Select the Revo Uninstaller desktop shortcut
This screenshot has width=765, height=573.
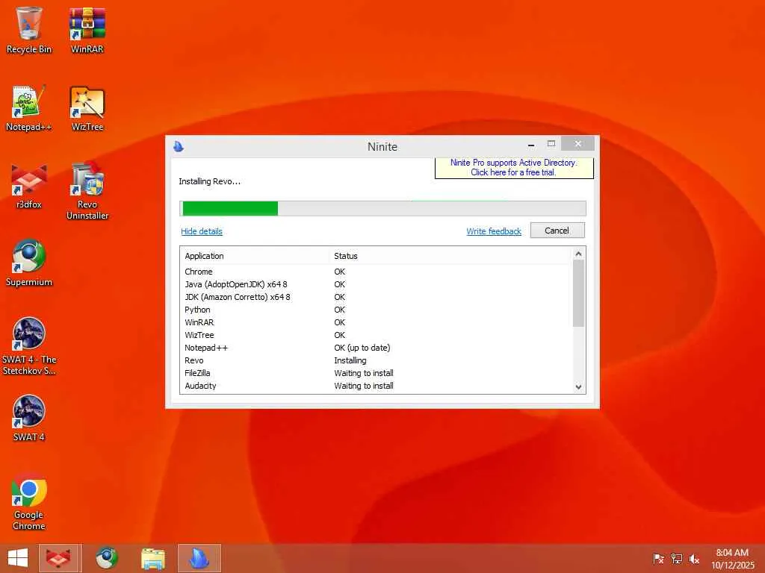(x=87, y=191)
